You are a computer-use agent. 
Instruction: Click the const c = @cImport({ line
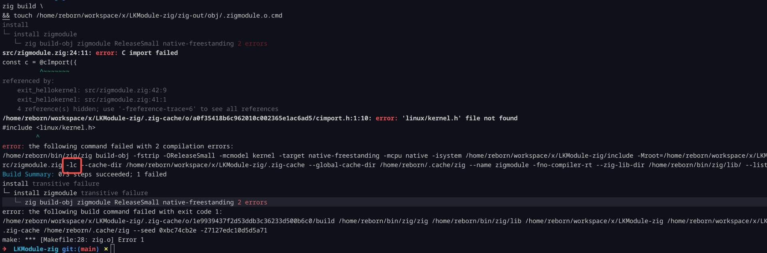click(x=40, y=62)
